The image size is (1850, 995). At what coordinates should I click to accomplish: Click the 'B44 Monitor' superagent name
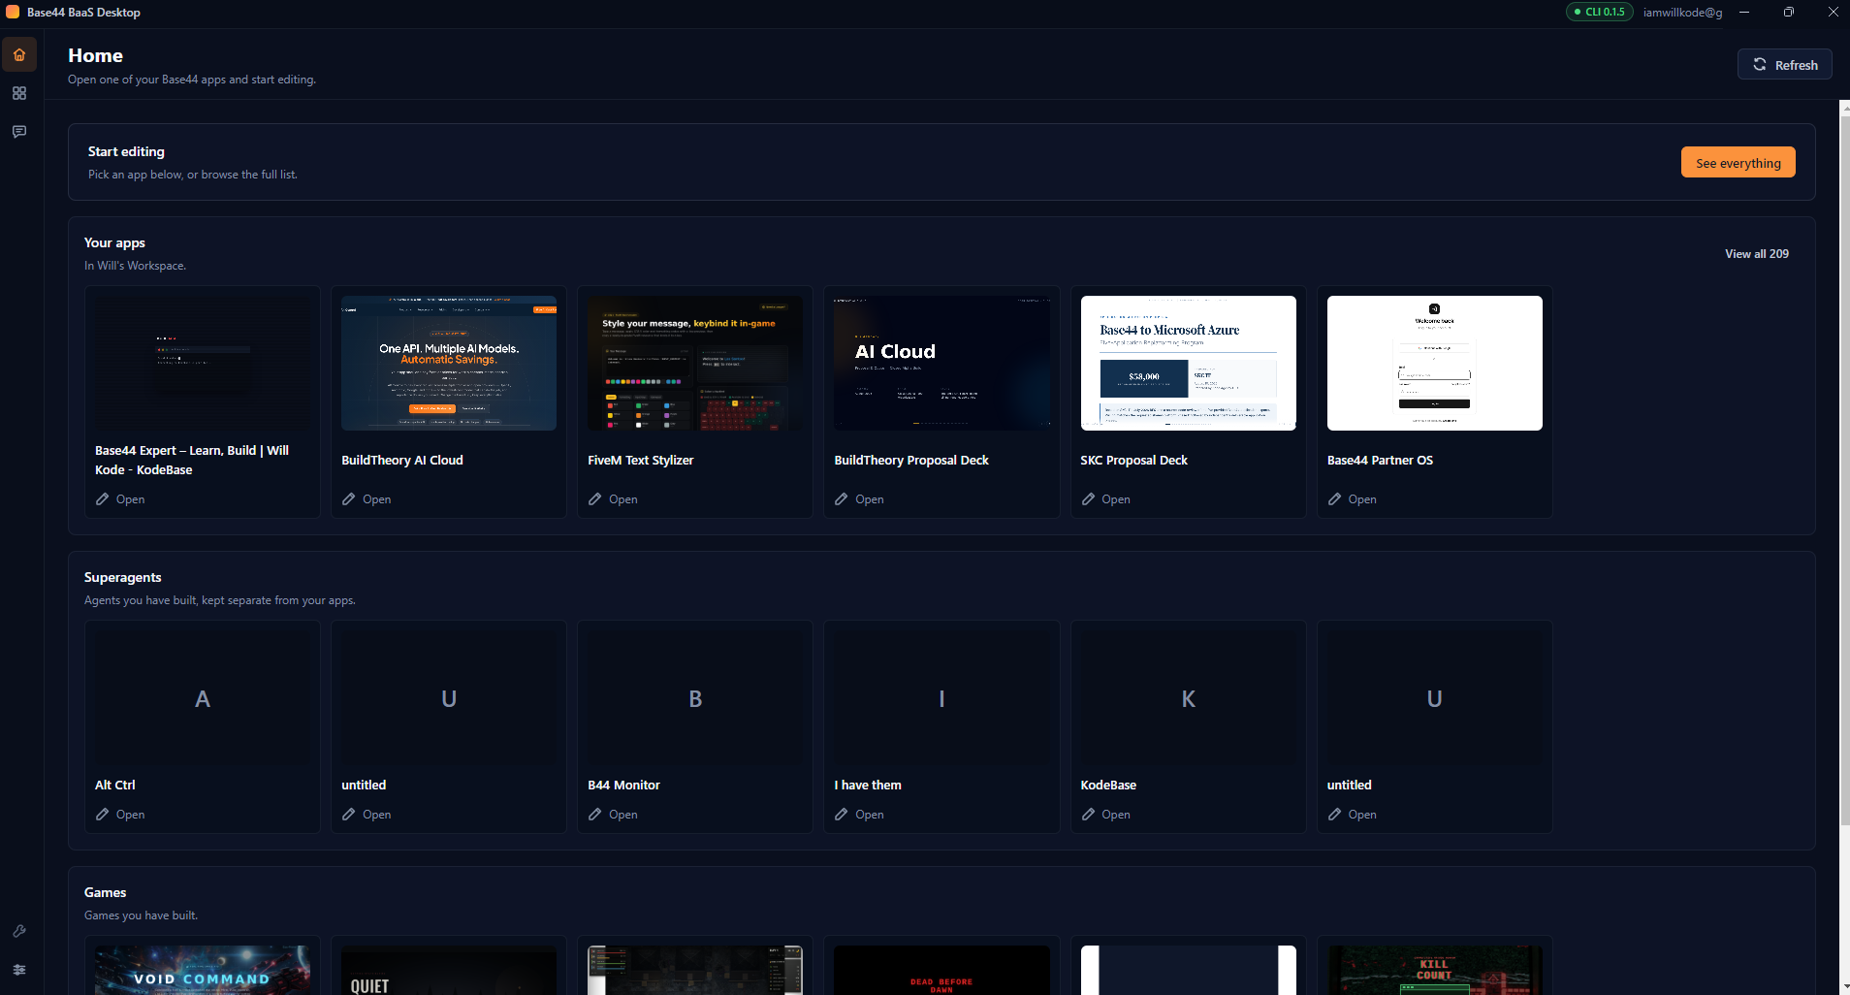click(623, 785)
